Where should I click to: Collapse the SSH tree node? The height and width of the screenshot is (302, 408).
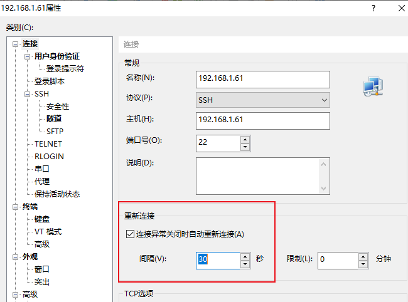tap(28, 94)
